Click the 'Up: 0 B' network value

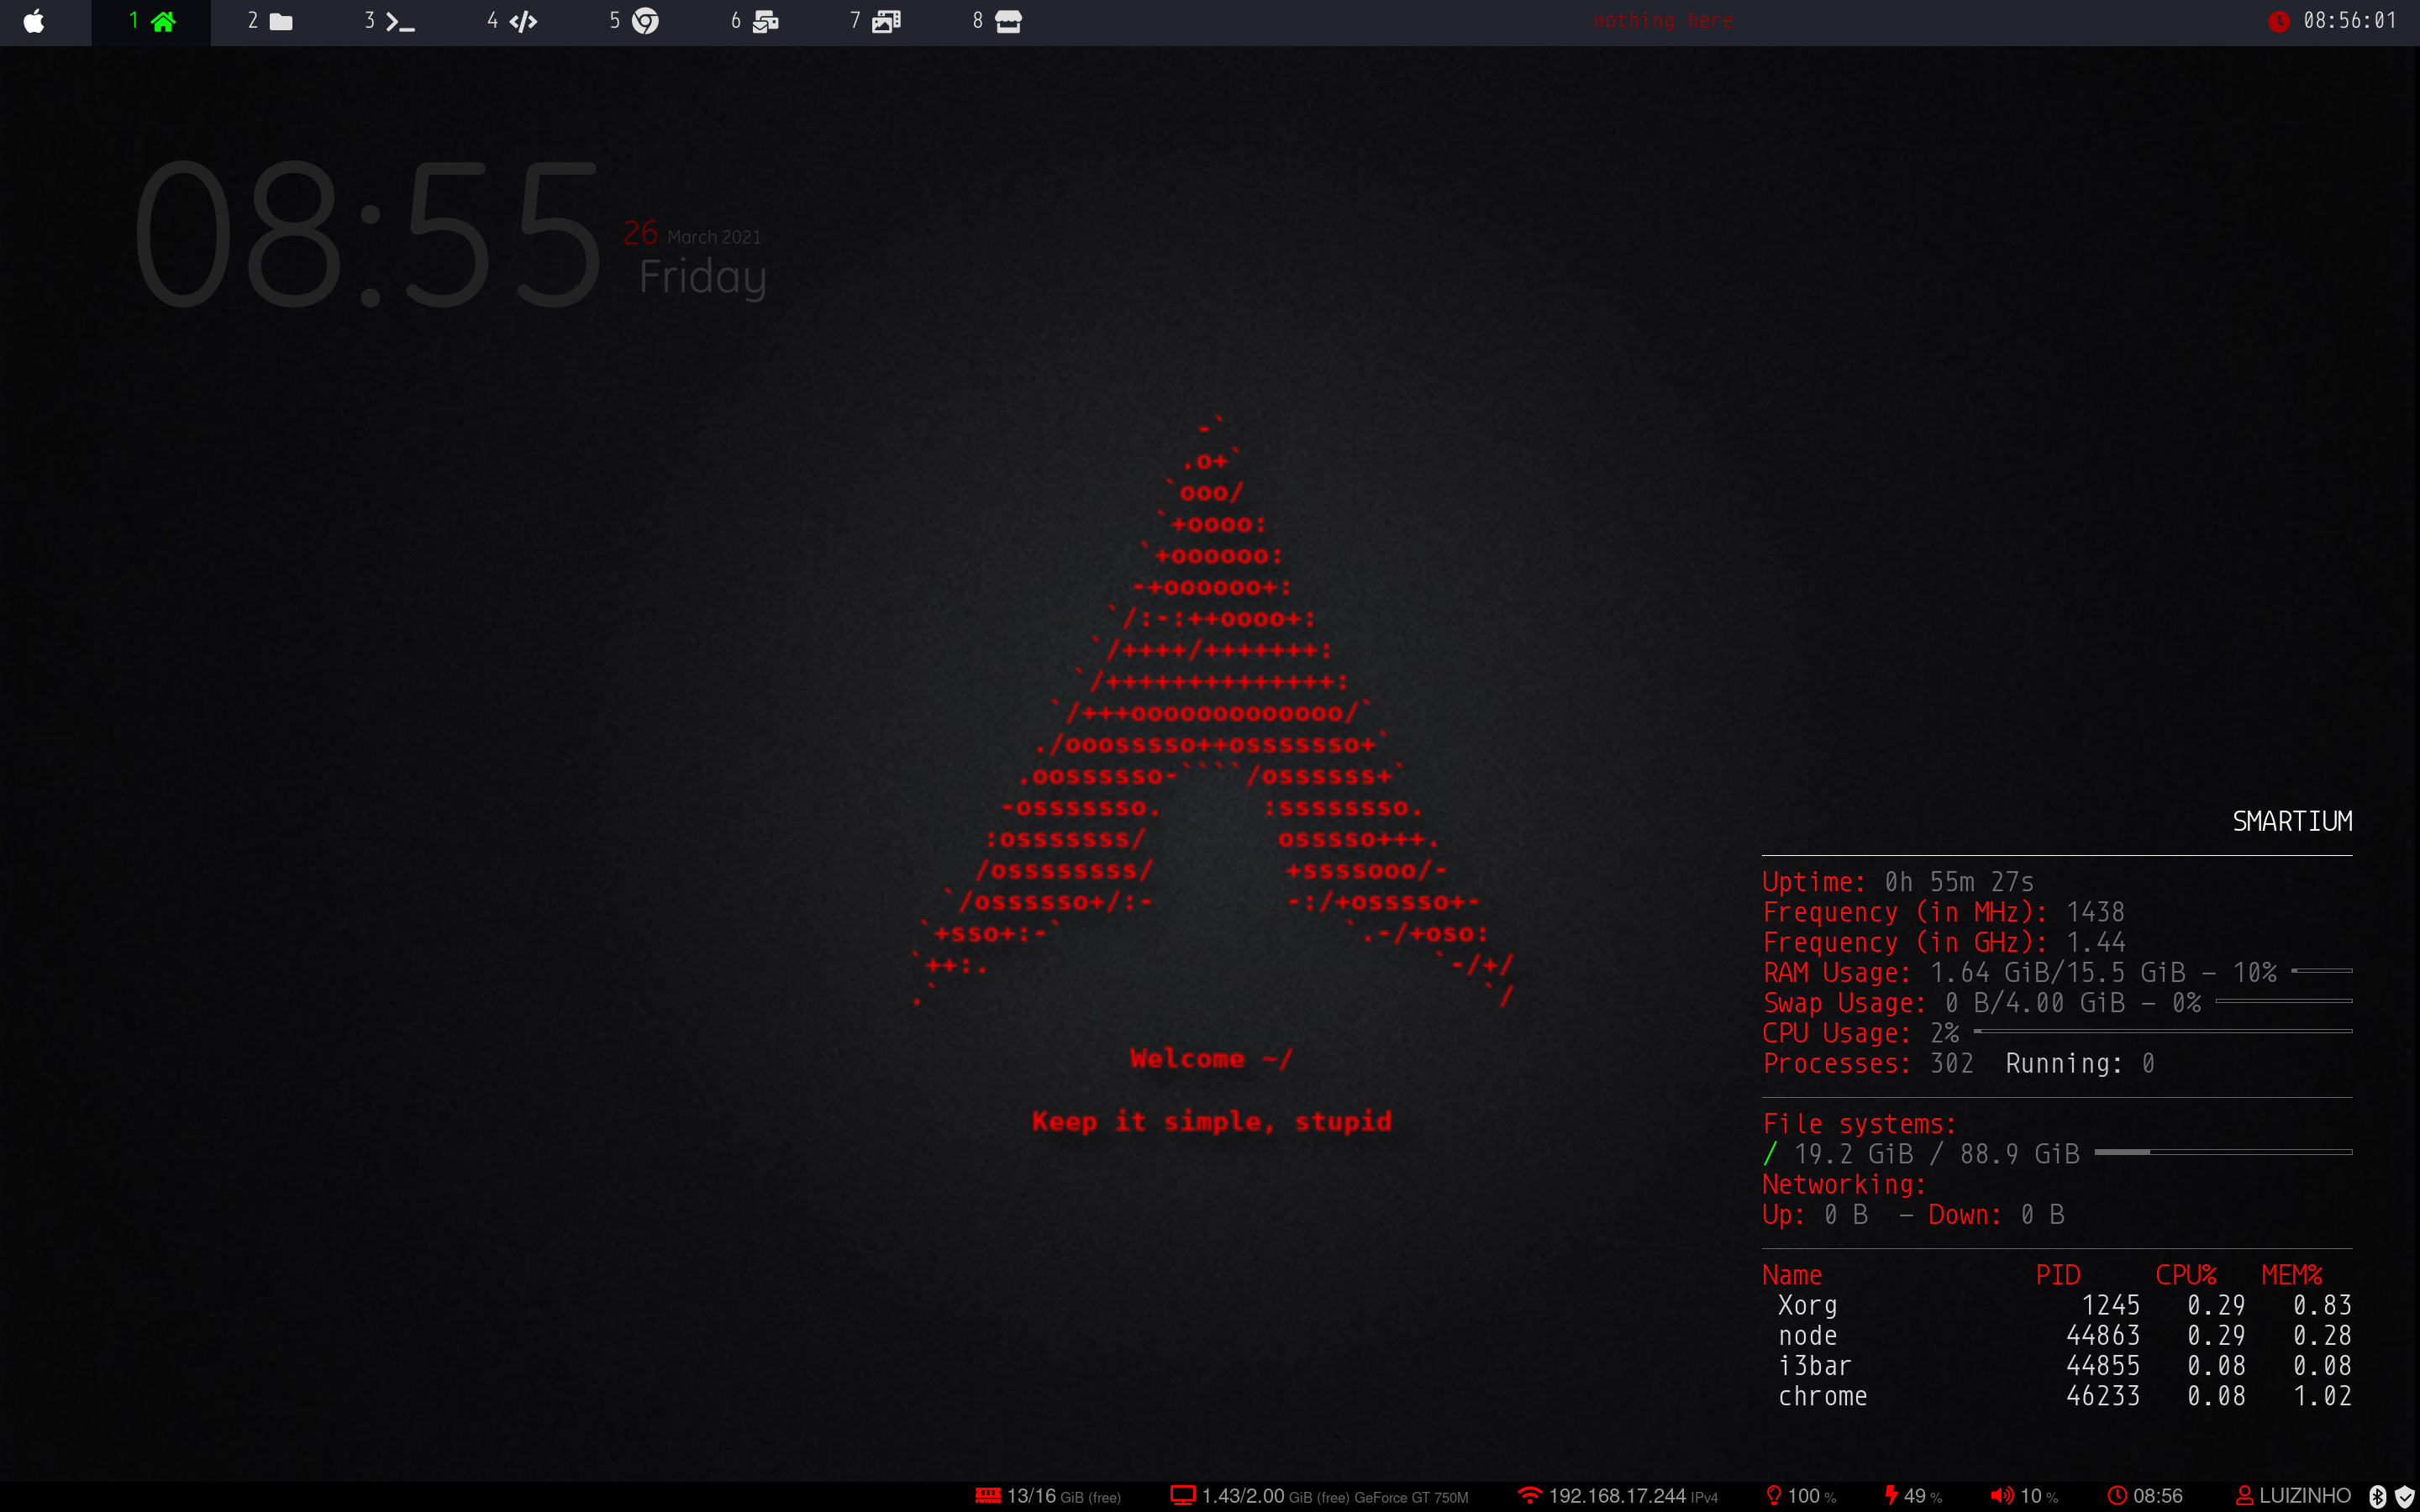(1815, 1214)
